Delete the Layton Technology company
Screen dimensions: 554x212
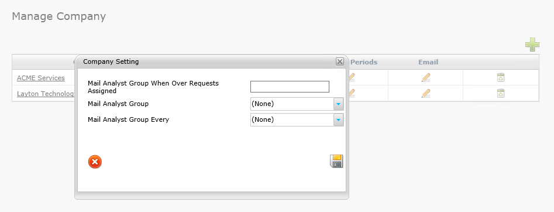501,93
